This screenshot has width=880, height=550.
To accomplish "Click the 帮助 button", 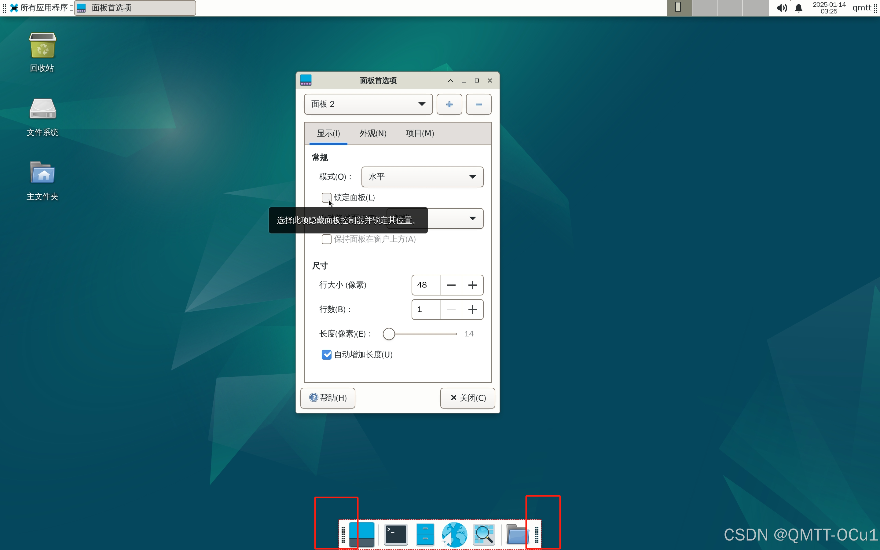I will coord(328,398).
